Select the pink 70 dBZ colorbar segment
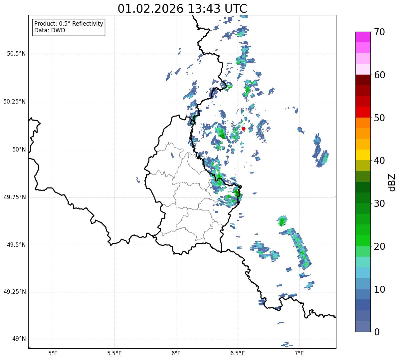This screenshot has height=360, width=400. pyautogui.click(x=363, y=37)
